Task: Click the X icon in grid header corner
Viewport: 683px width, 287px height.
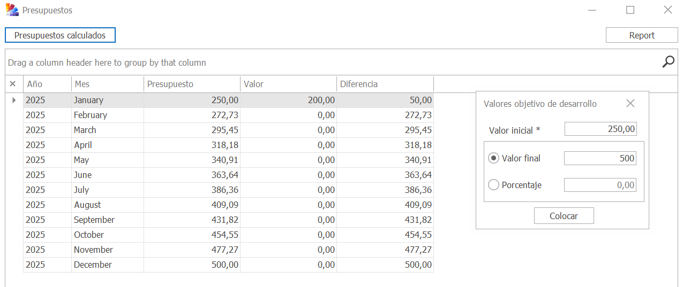Action: (x=13, y=84)
